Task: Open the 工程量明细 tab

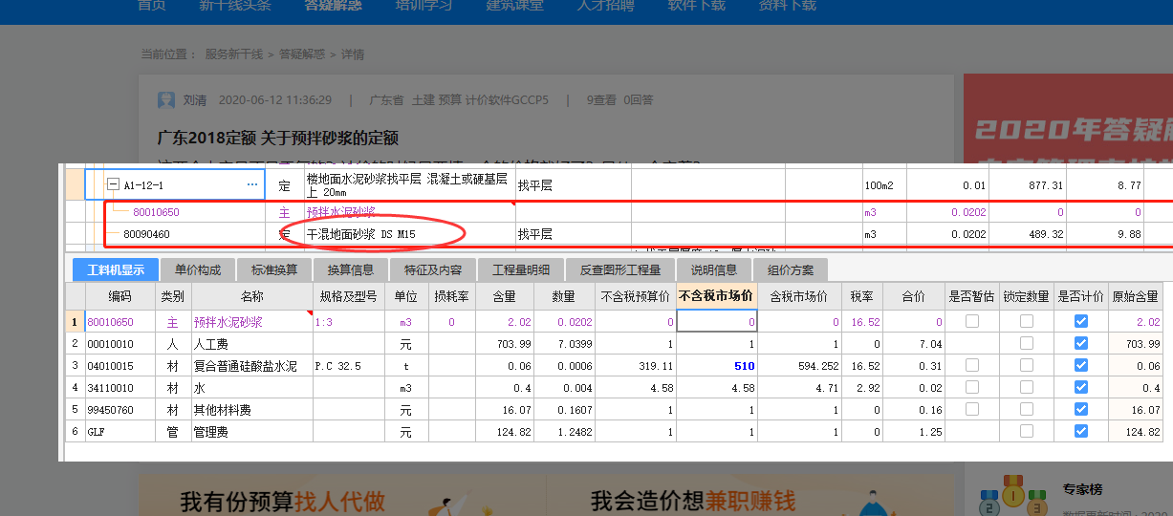Action: pos(520,270)
